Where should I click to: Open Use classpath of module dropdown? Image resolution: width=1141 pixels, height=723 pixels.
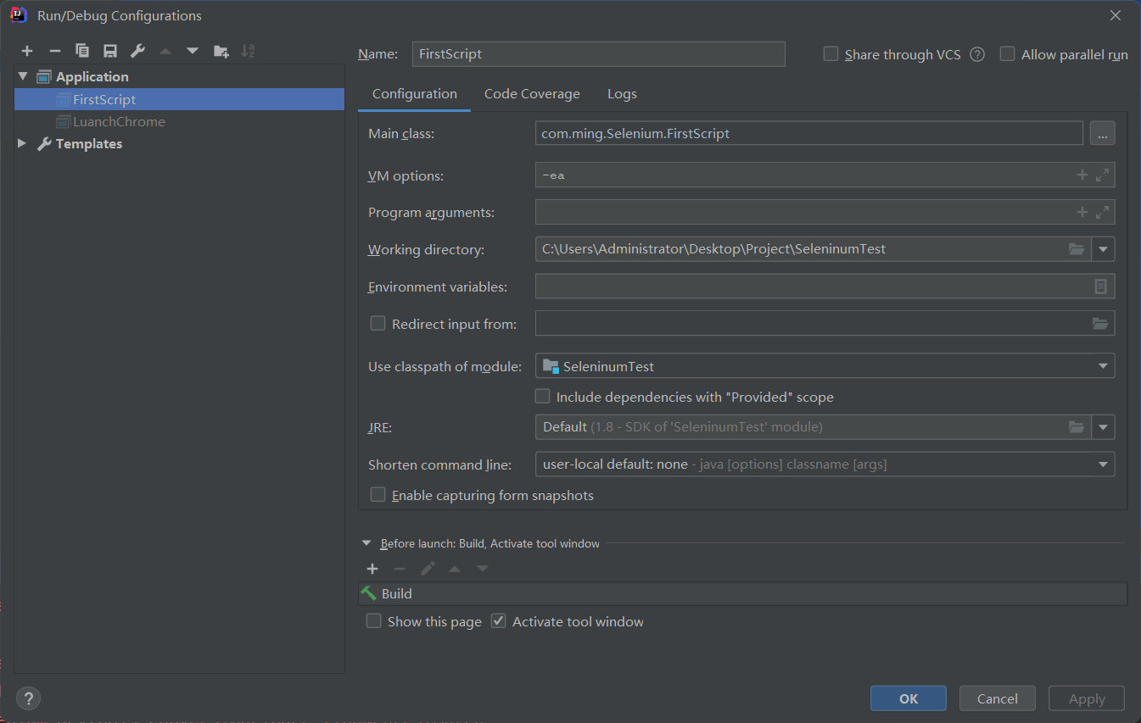click(1104, 366)
